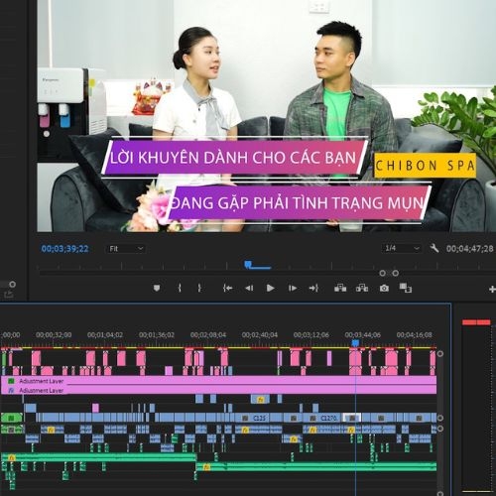Select the green clip at the video track start

pyautogui.click(x=11, y=418)
